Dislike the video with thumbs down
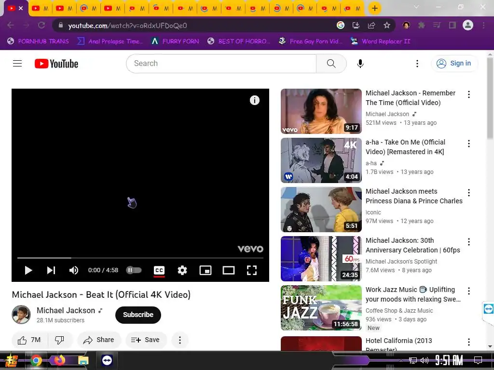 pyautogui.click(x=59, y=340)
